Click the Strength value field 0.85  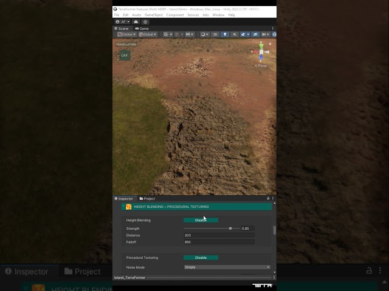coord(247,229)
